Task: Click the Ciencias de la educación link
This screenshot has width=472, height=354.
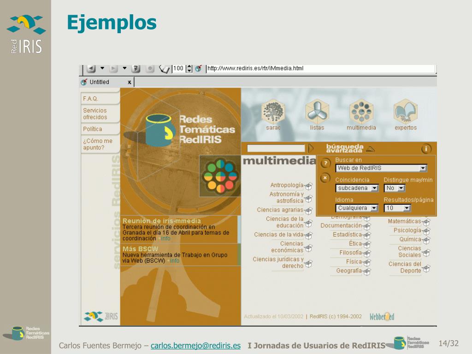Action: click(x=285, y=222)
